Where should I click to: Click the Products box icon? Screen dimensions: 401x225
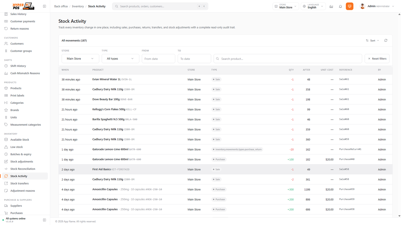(x=6, y=88)
